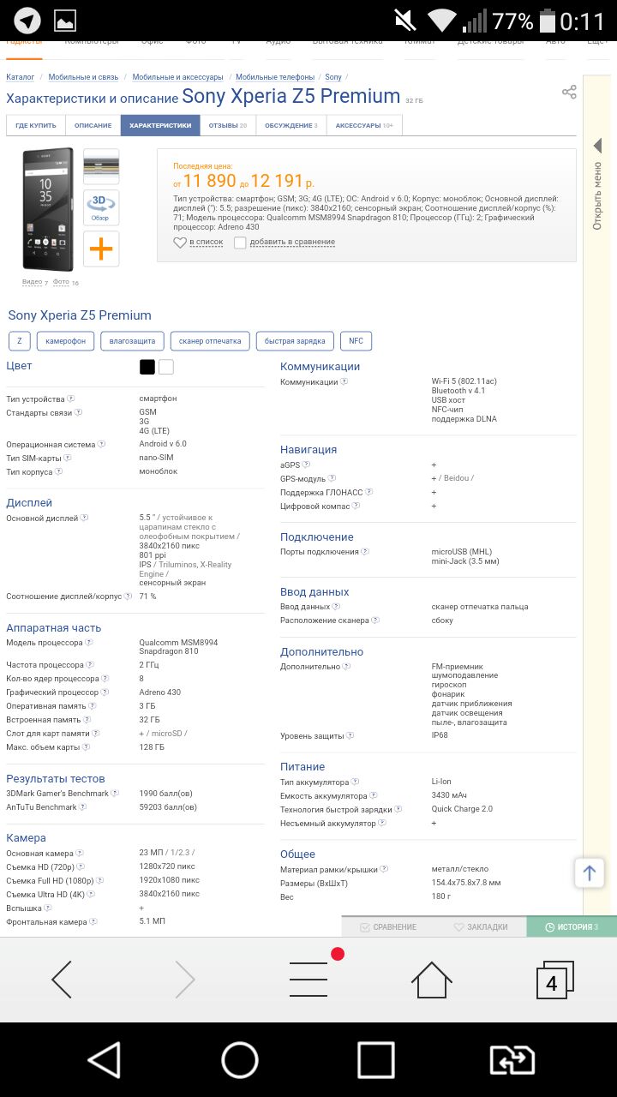Tap the main phone product image
The height and width of the screenshot is (1097, 617).
point(48,210)
